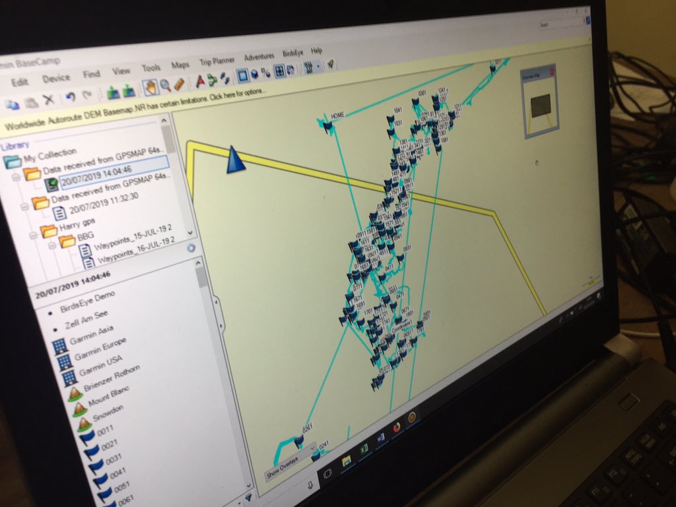This screenshot has height=507, width=676.
Task: Open the Maps menu
Action: [180, 65]
